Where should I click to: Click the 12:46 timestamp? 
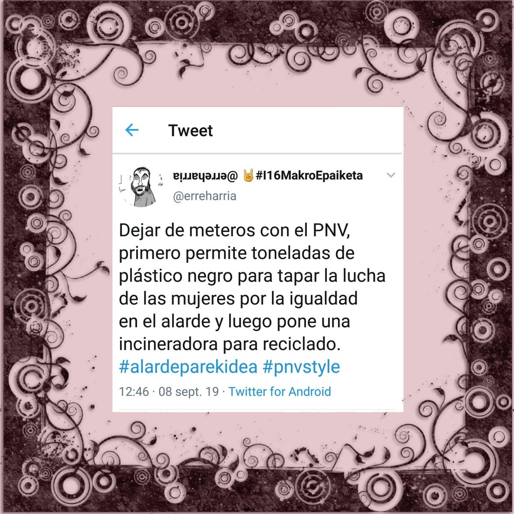134,392
